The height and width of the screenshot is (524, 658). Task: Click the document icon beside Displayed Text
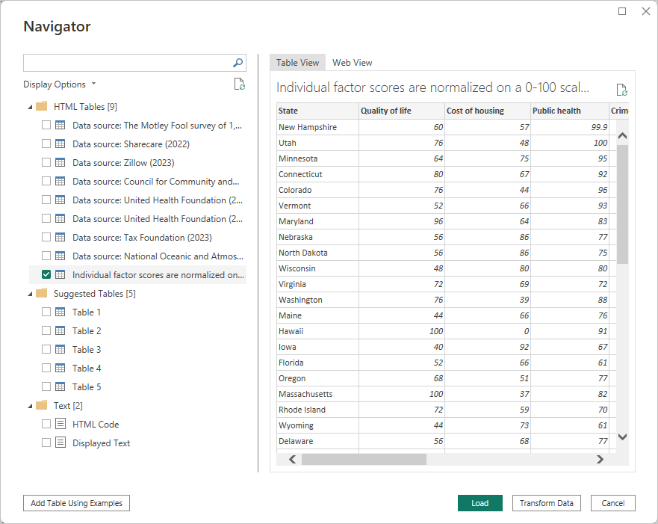click(x=60, y=443)
